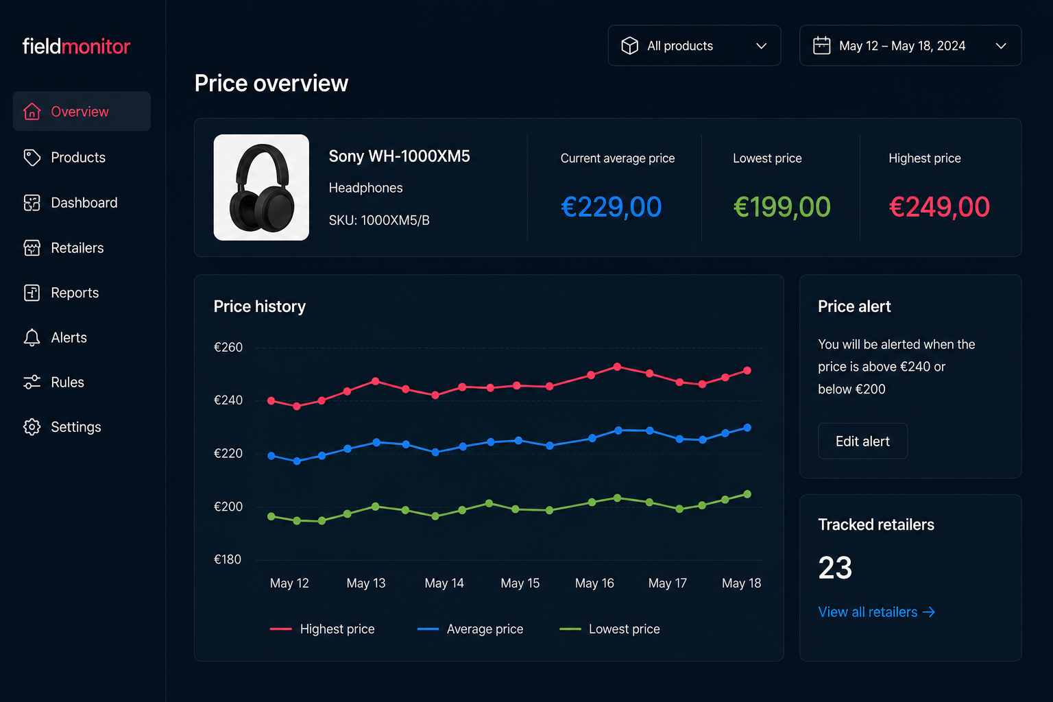This screenshot has width=1053, height=702.
Task: Click the Dashboard grid icon
Action: click(32, 202)
